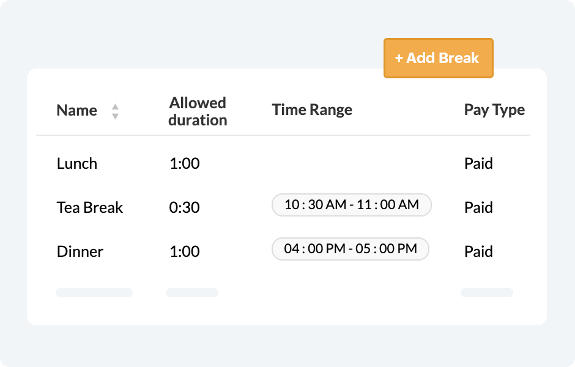Viewport: 575px width, 367px height.
Task: Select the Dinner break row name
Action: pos(80,251)
